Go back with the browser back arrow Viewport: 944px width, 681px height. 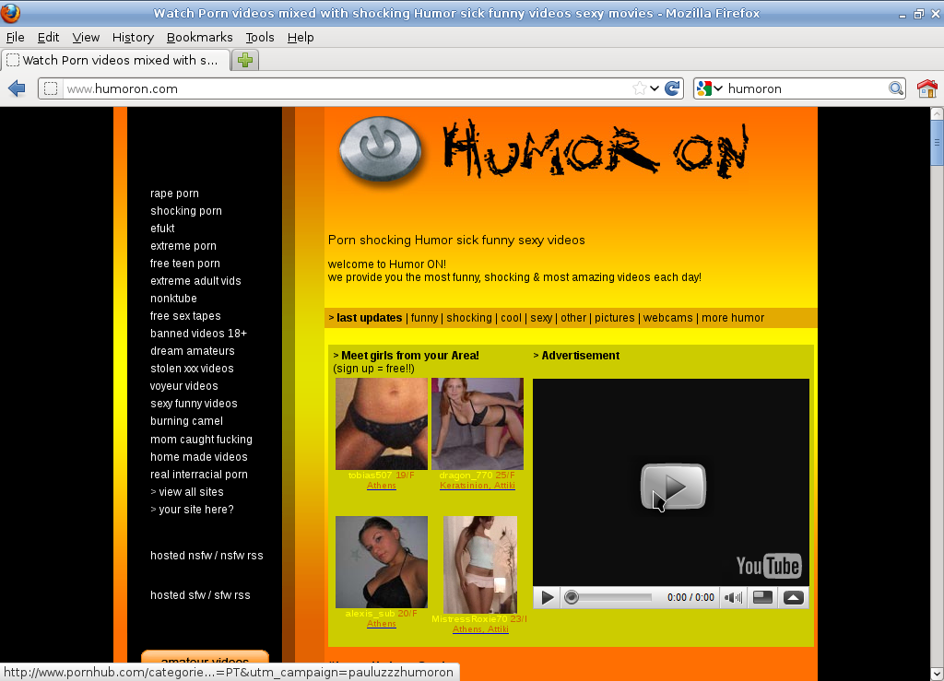17,88
